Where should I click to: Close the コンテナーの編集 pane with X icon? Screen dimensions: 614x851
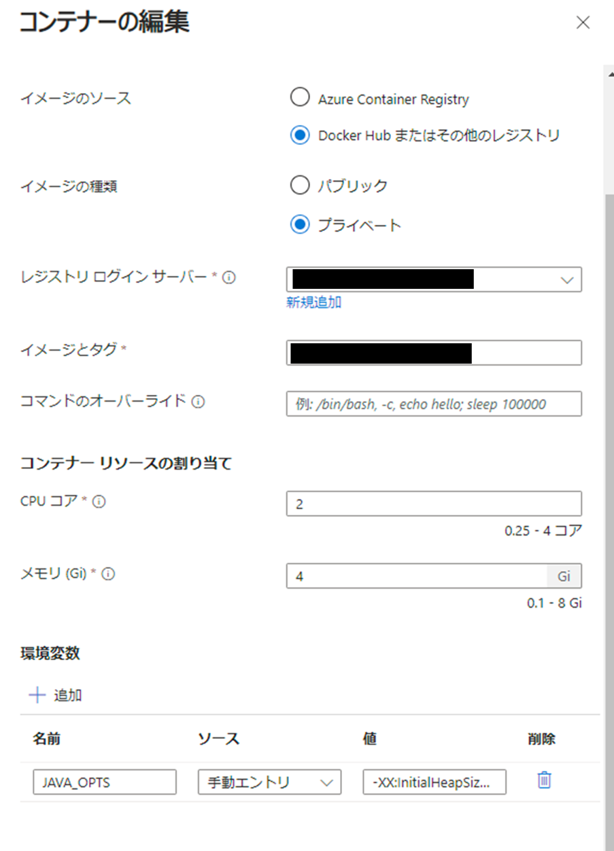[x=583, y=22]
